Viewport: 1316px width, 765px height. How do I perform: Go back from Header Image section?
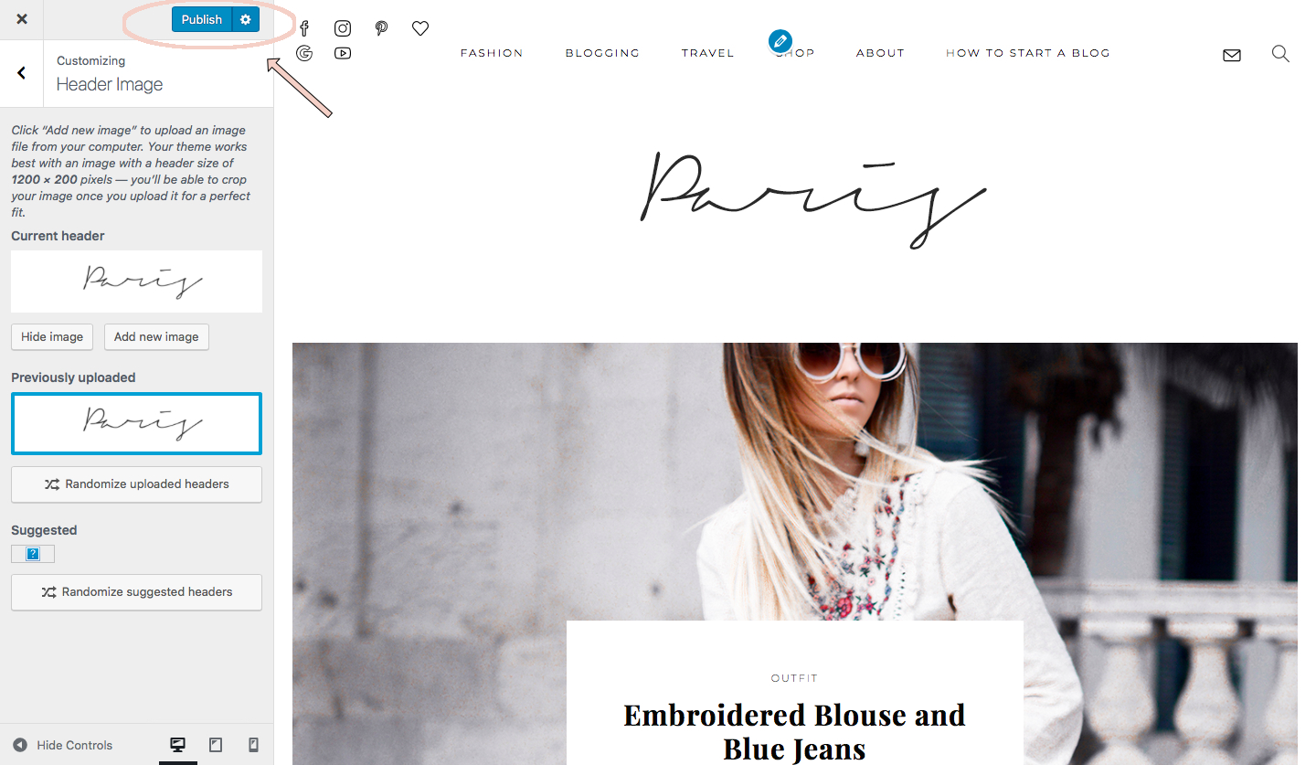click(x=21, y=73)
